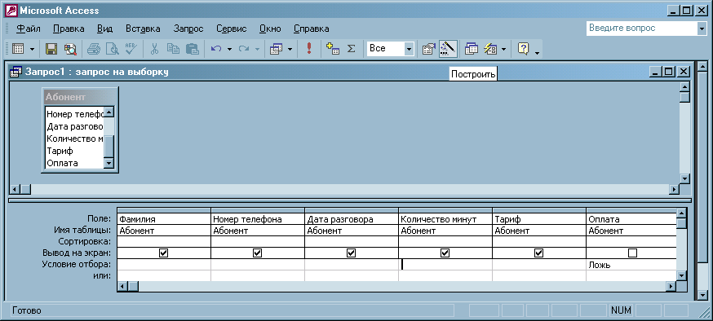Click the Query Type icon

click(277, 49)
